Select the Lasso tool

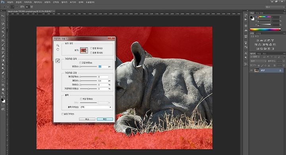tap(3, 24)
